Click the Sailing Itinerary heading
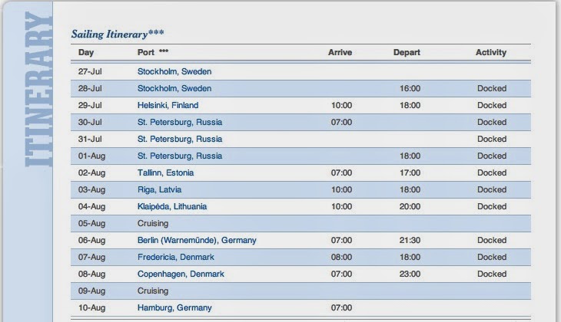The height and width of the screenshot is (322, 561). pos(118,34)
